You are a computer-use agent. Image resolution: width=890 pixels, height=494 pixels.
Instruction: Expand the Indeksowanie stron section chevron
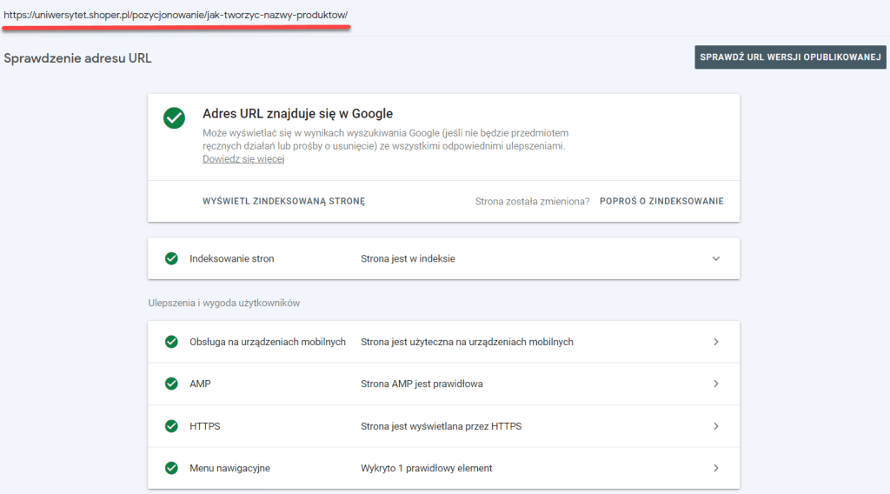[716, 258]
